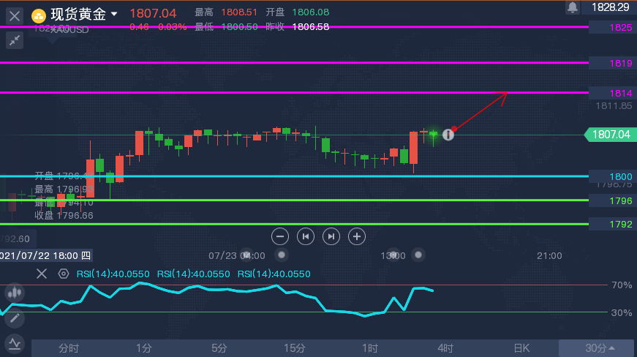
Task: Click the timeline marker near 13:00
Action: tap(418, 255)
